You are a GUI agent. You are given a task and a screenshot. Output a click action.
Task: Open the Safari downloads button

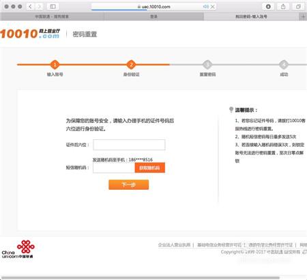(x=268, y=7)
